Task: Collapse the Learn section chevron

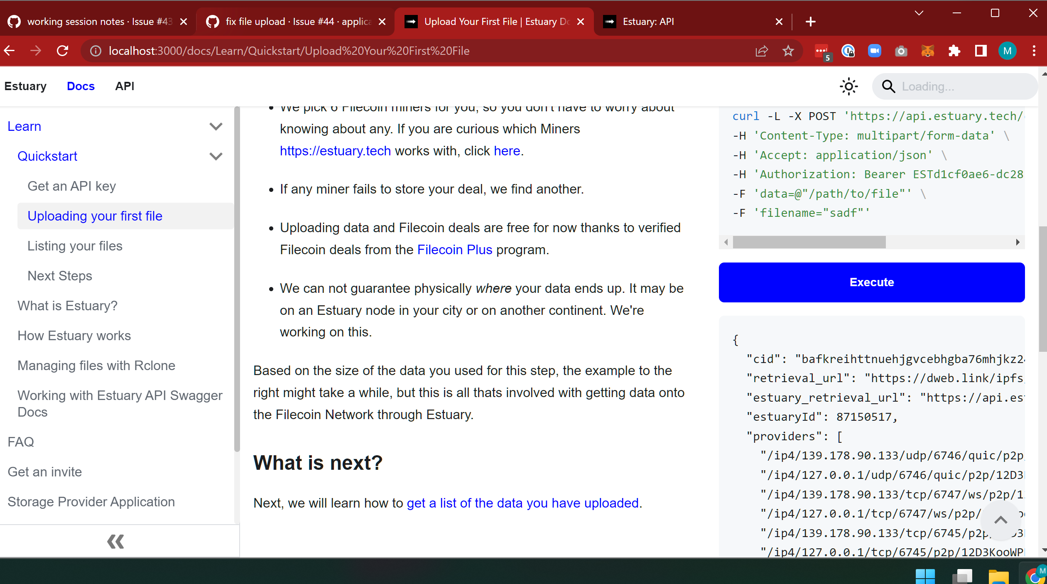Action: click(x=216, y=126)
